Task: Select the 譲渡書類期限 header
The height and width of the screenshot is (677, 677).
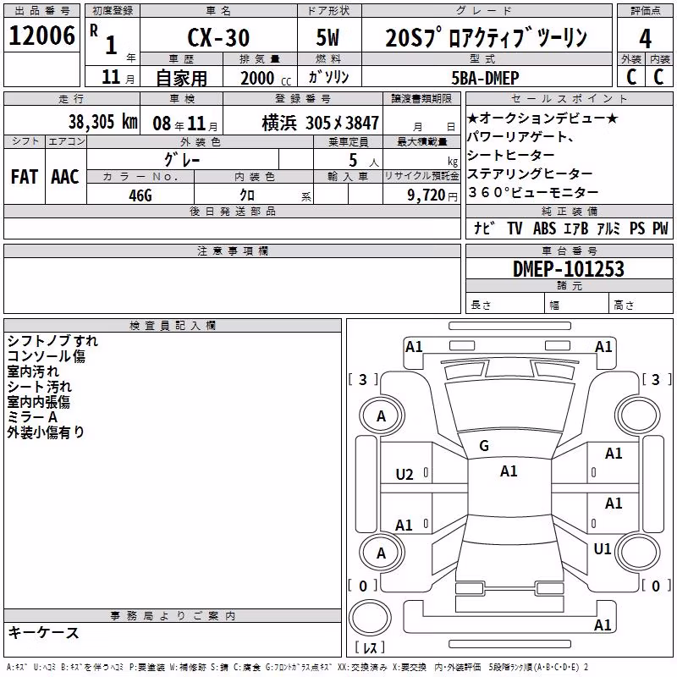Action: coord(421,98)
